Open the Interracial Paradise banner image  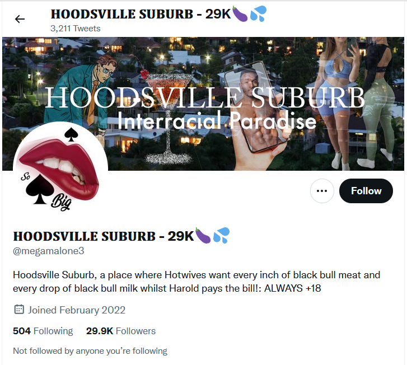203,104
